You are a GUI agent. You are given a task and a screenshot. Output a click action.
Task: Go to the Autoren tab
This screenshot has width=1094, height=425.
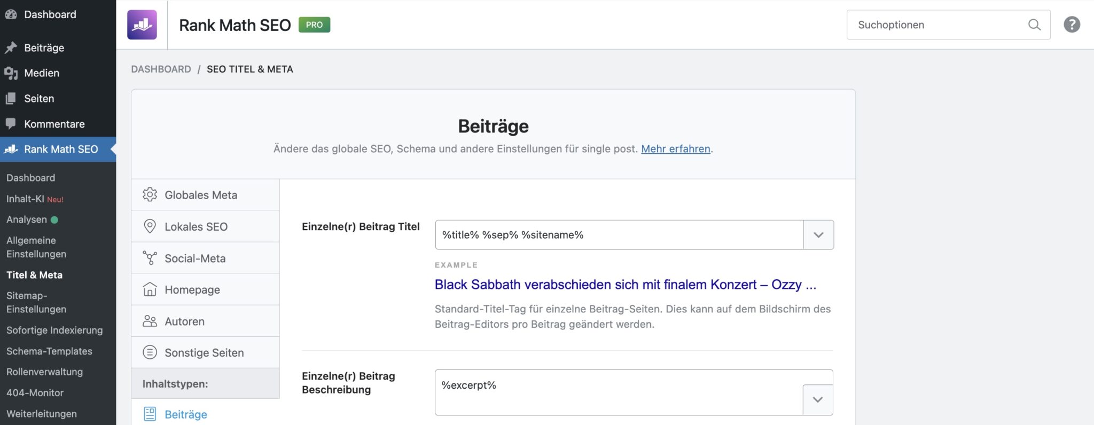[x=205, y=321]
